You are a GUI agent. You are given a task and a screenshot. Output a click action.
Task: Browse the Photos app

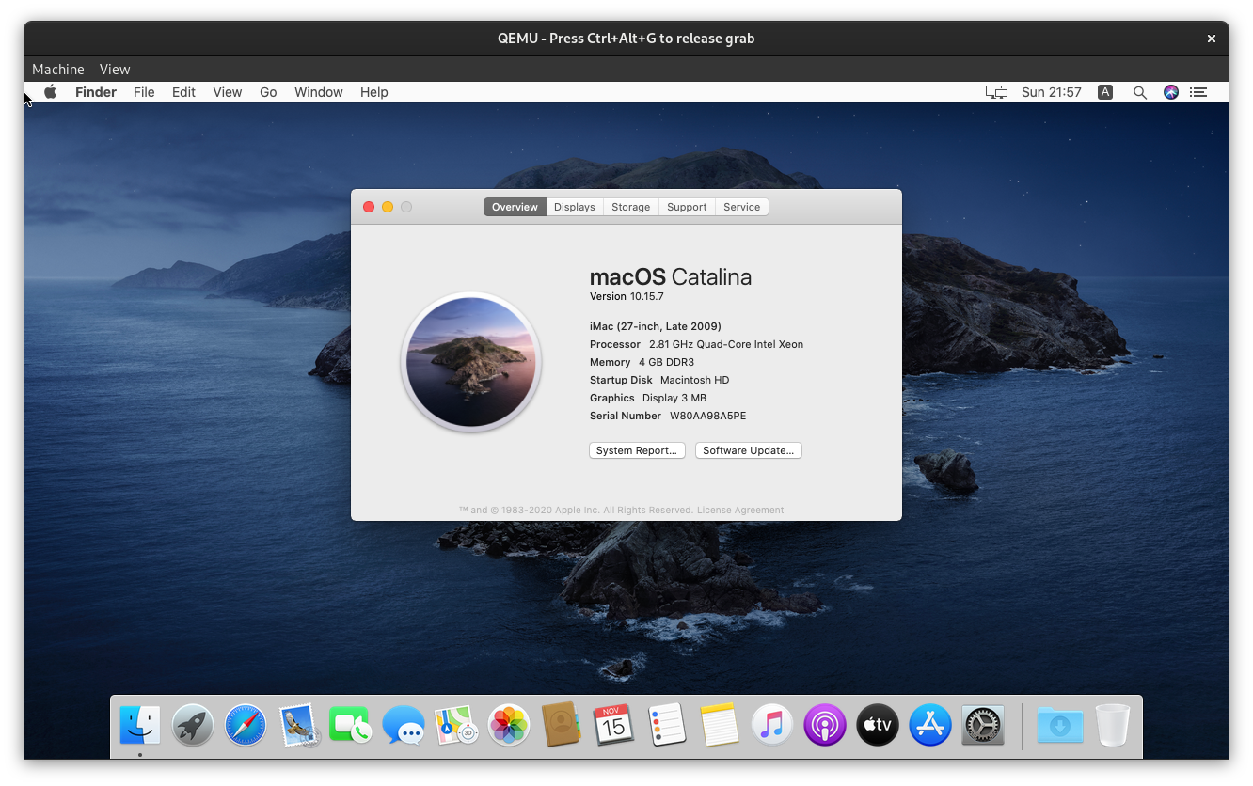pyautogui.click(x=508, y=725)
